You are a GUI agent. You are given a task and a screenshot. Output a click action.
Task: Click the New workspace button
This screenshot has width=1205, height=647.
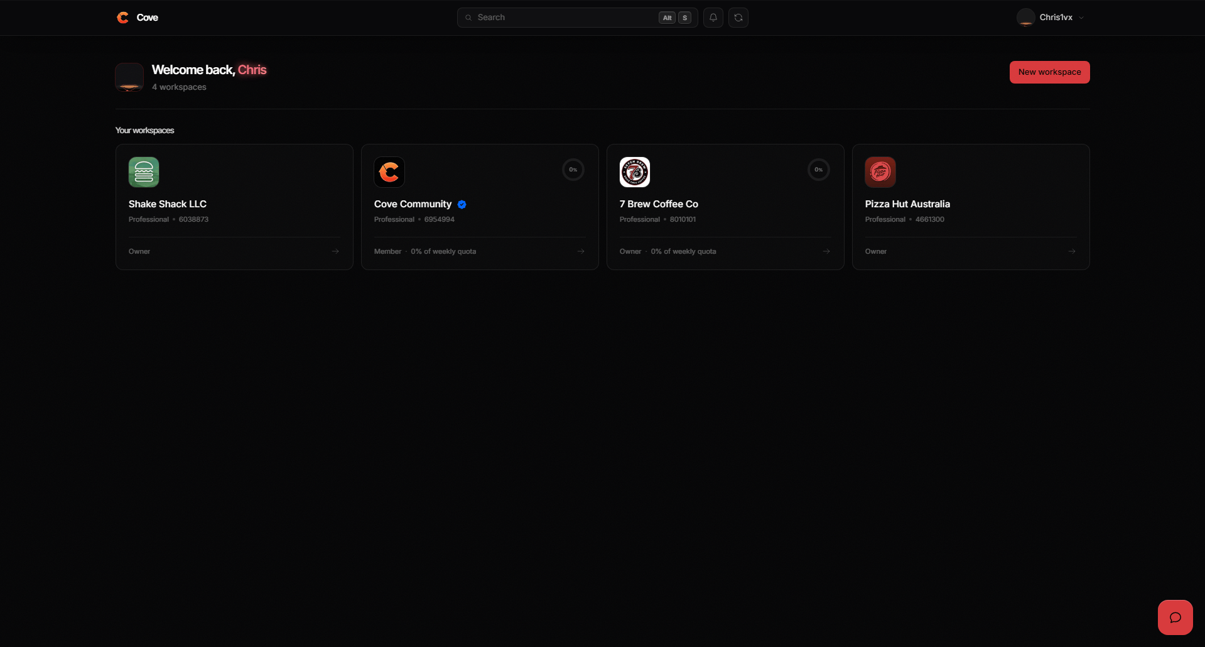tap(1050, 72)
